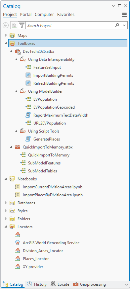
Task: Open the Locate pane tab
Action: click(60, 284)
